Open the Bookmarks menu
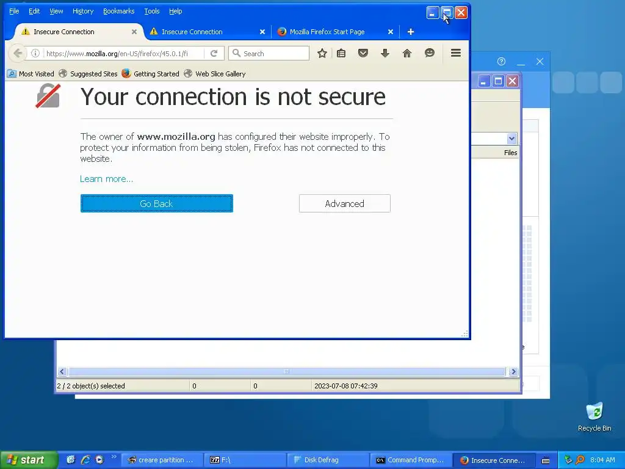625x469 pixels. 119,11
